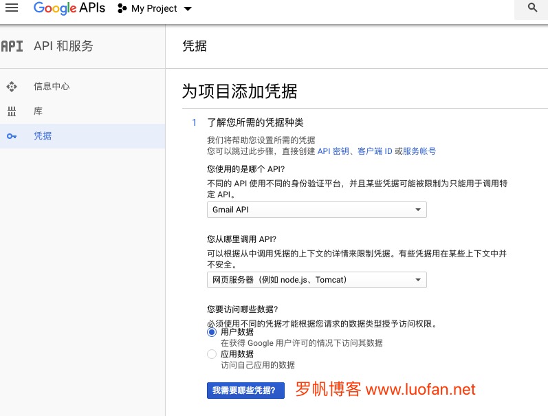The width and height of the screenshot is (548, 416).
Task: Click the 了解您所需的凭据种类 step title
Action: 255,122
